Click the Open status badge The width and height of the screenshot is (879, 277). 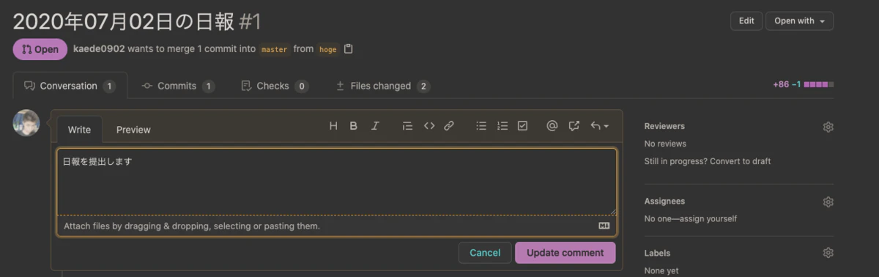[x=40, y=49]
